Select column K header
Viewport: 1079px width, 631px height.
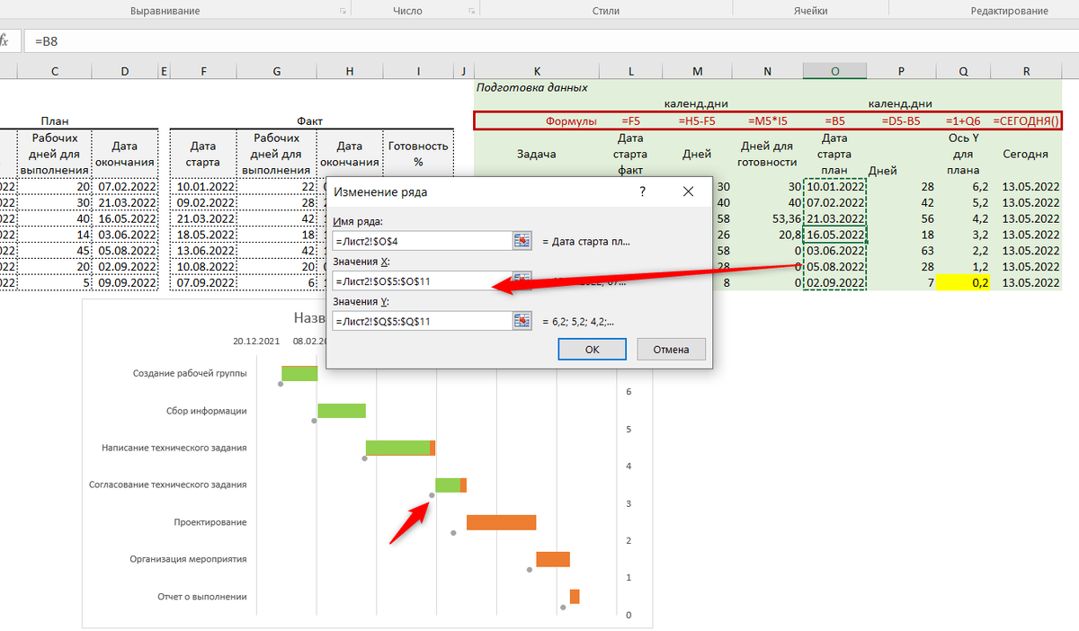click(x=537, y=71)
